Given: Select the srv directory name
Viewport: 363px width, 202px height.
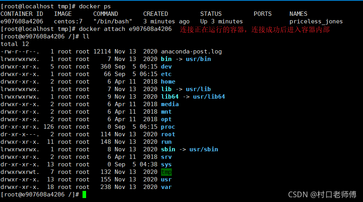Looking at the screenshot, I should 167,157.
